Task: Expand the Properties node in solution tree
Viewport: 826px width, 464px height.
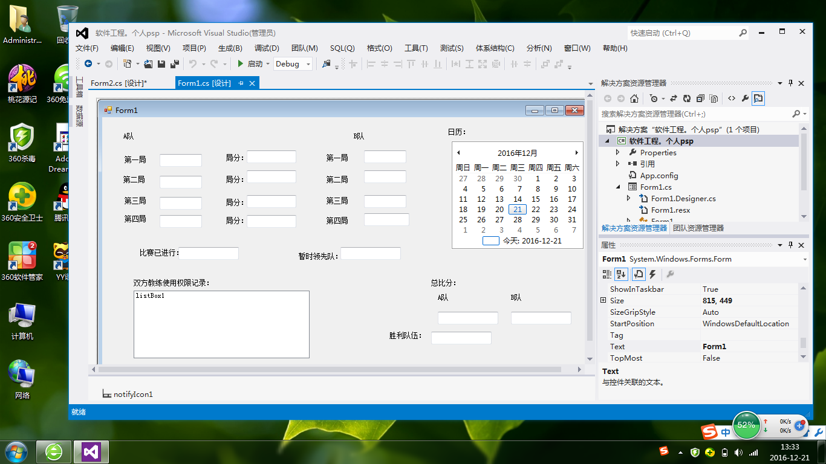Action: [x=617, y=152]
